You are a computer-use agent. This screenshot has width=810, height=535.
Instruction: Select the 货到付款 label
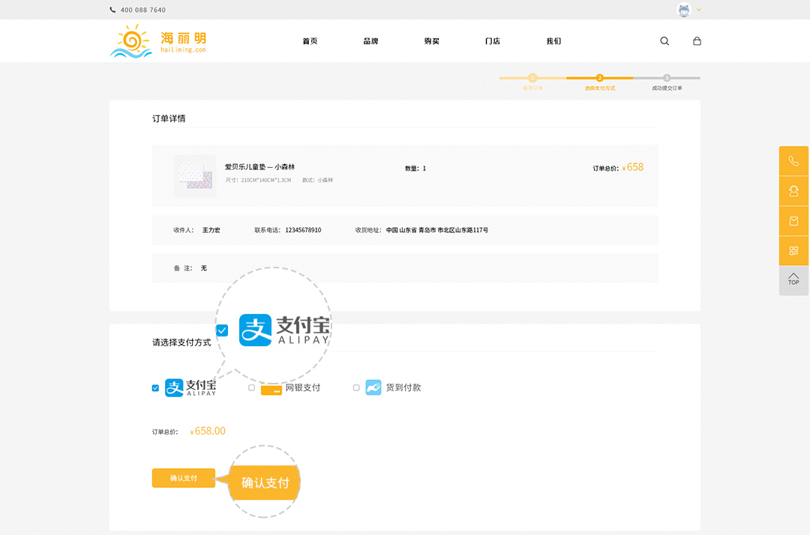click(403, 387)
